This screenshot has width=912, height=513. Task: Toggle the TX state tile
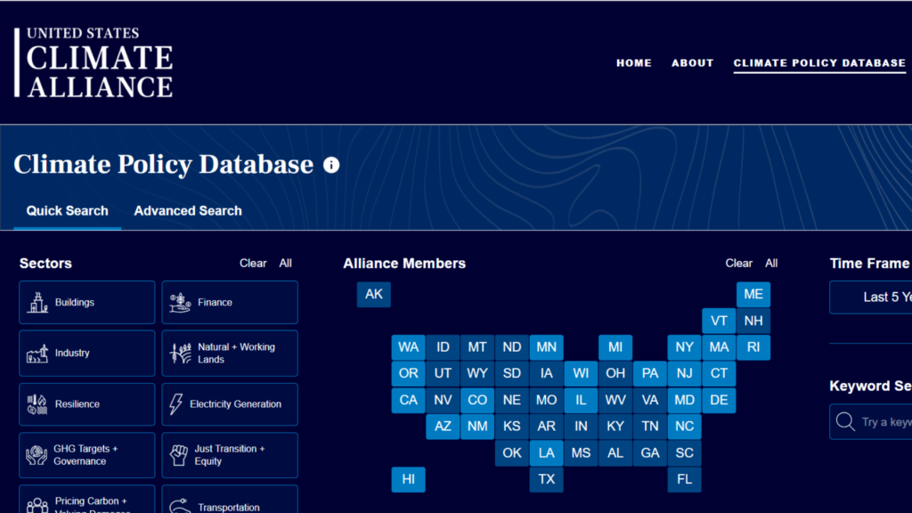(546, 479)
